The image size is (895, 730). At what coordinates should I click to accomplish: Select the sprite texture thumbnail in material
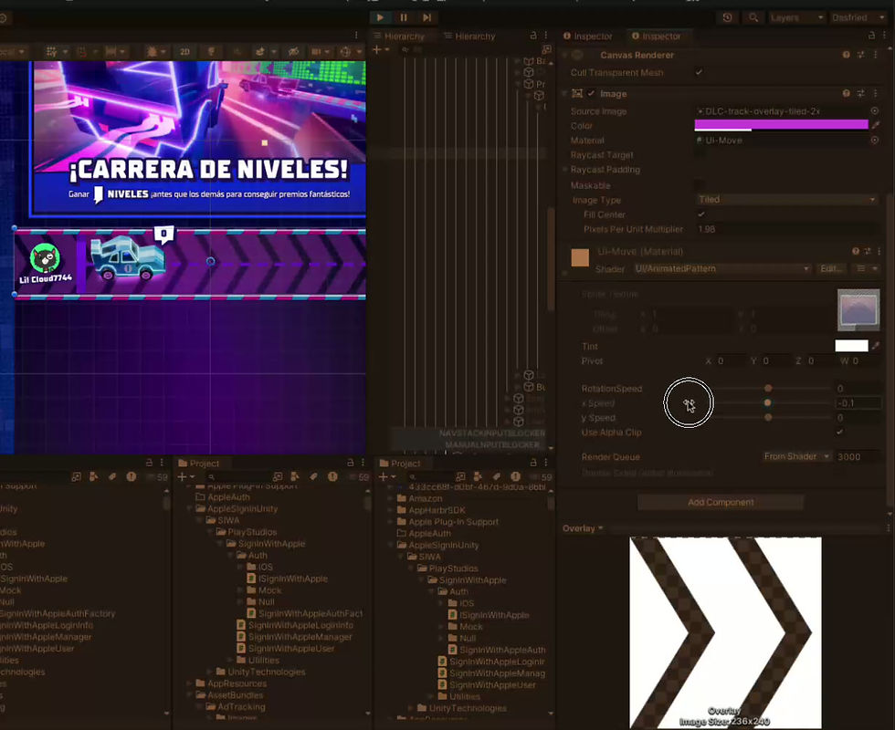coord(858,309)
